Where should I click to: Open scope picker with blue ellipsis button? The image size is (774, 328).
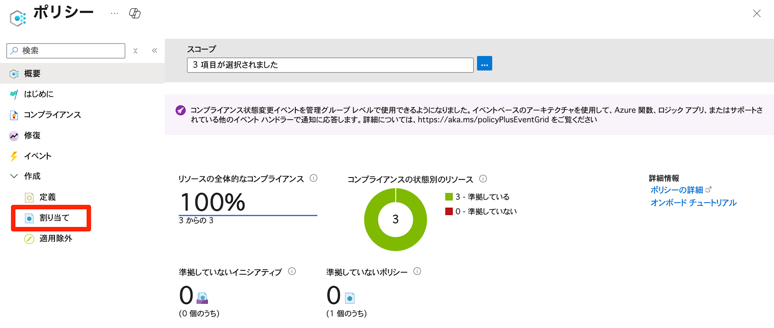click(485, 63)
